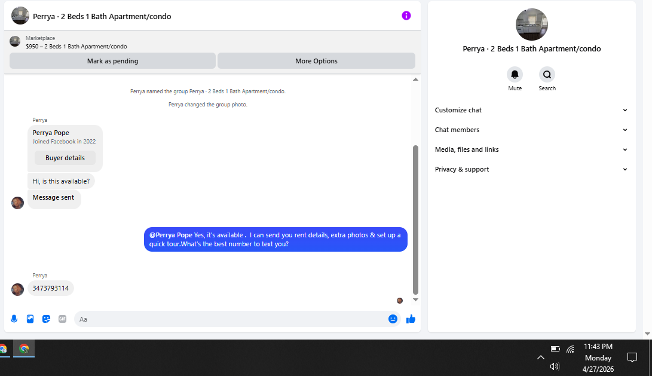652x376 pixels.
Task: Expand the Privacy & support section
Action: (x=531, y=169)
